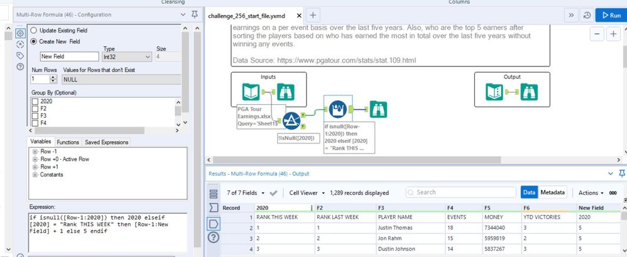Zoom out canvas with minus button
The height and width of the screenshot is (257, 627).
tap(597, 34)
